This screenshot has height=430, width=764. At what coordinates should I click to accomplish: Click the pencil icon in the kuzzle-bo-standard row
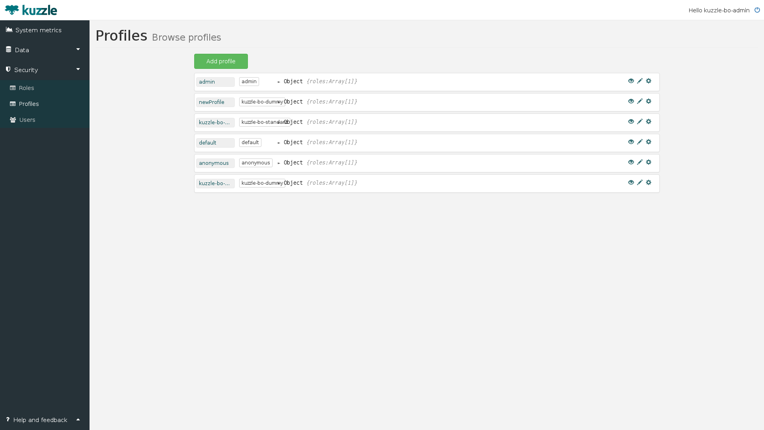pyautogui.click(x=640, y=121)
